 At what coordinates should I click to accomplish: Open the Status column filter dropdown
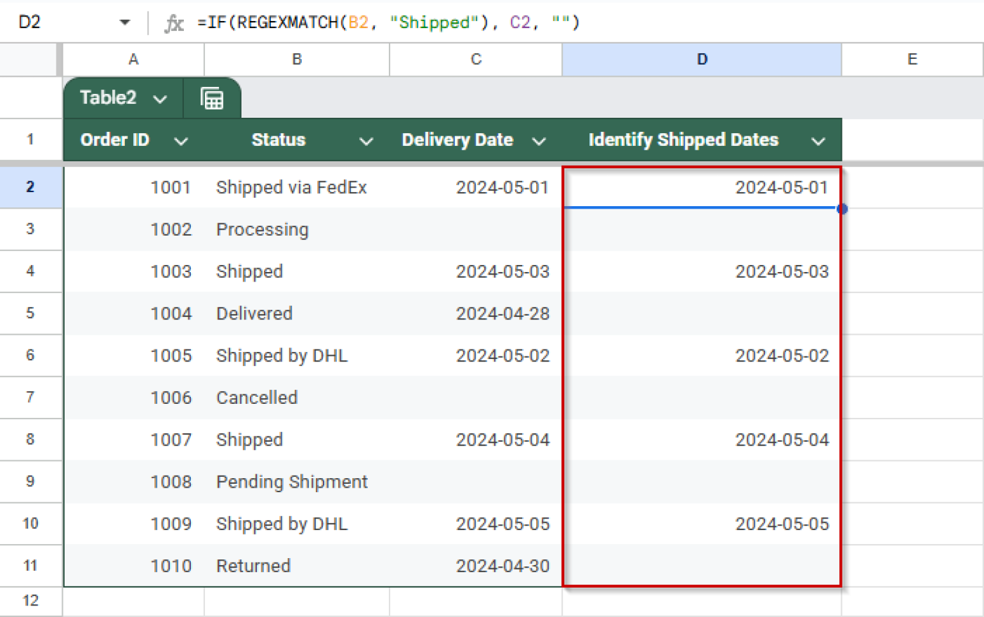click(366, 140)
